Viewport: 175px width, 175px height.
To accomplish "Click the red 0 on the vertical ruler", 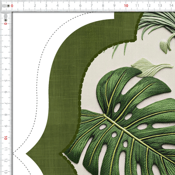I will tap(6, 24).
